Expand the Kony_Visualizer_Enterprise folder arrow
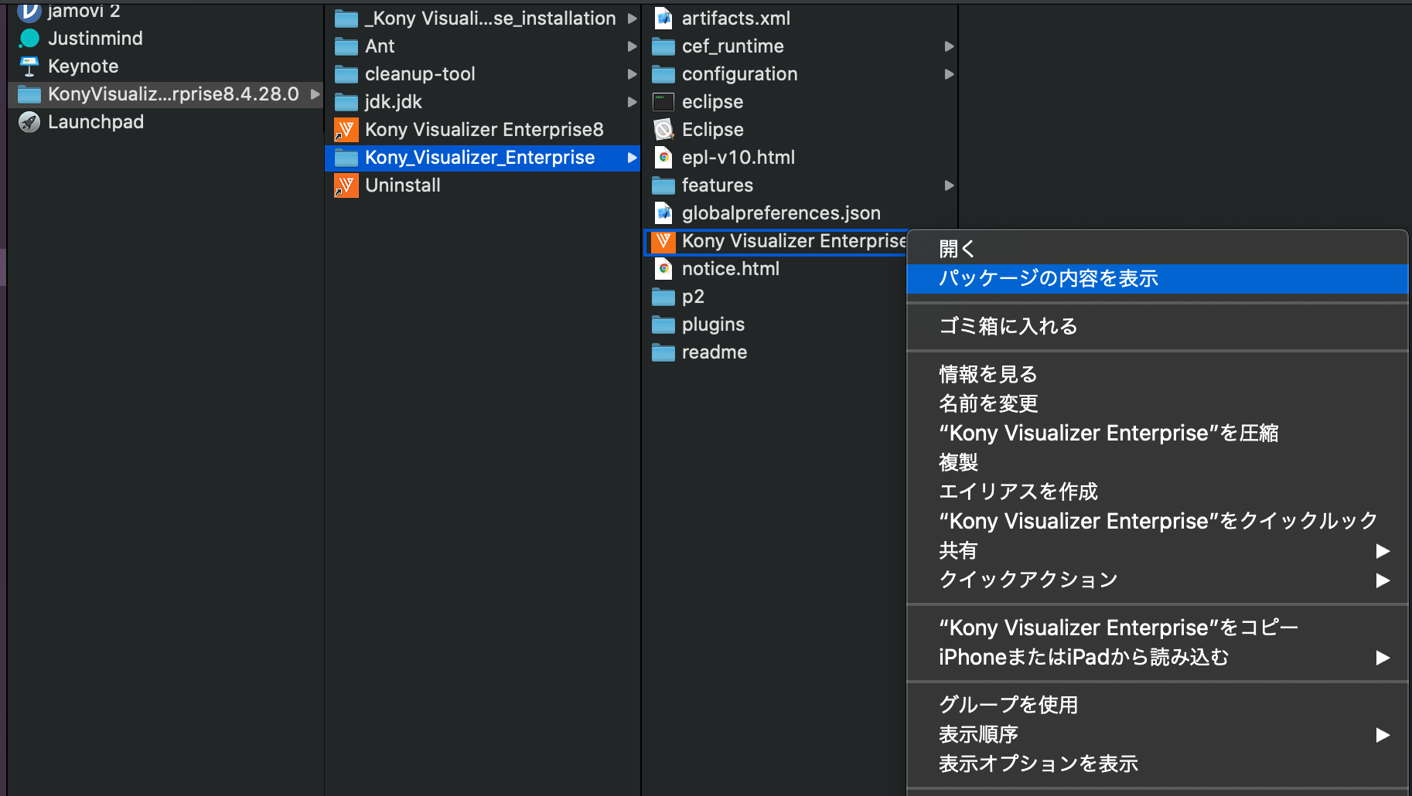The image size is (1412, 796). pos(632,158)
